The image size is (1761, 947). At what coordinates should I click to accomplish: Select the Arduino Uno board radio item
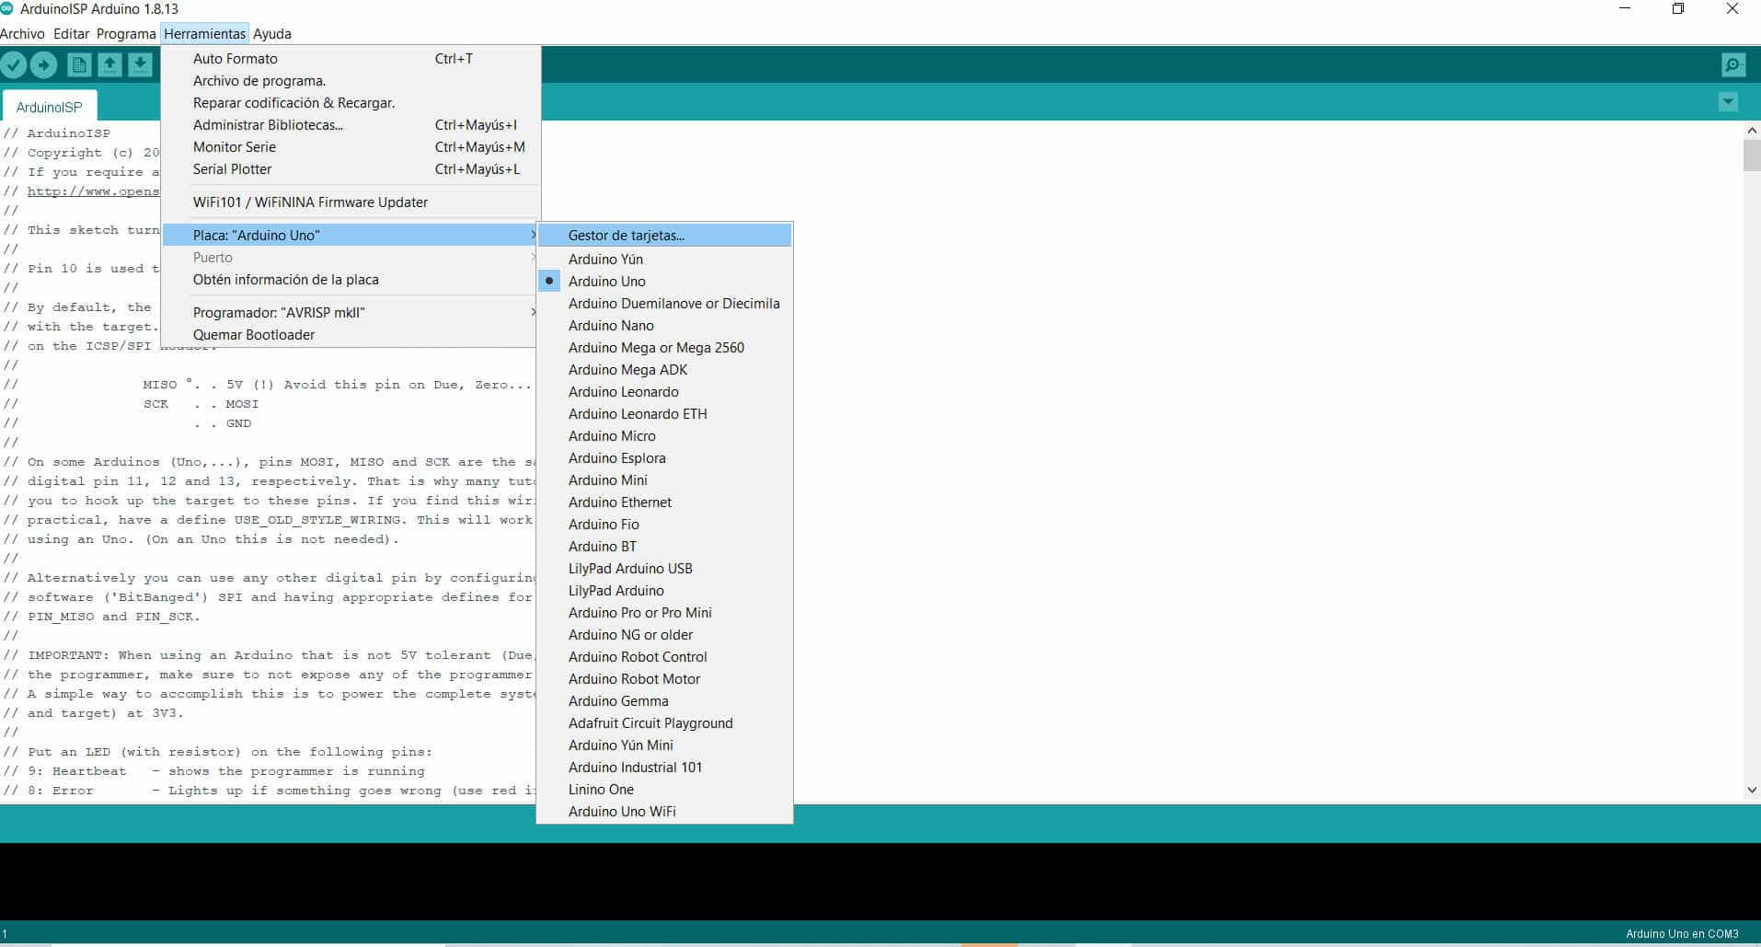point(664,282)
